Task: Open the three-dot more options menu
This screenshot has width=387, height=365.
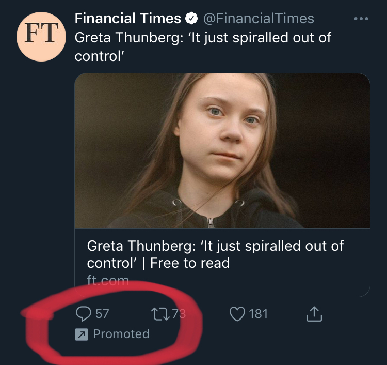Action: (361, 19)
